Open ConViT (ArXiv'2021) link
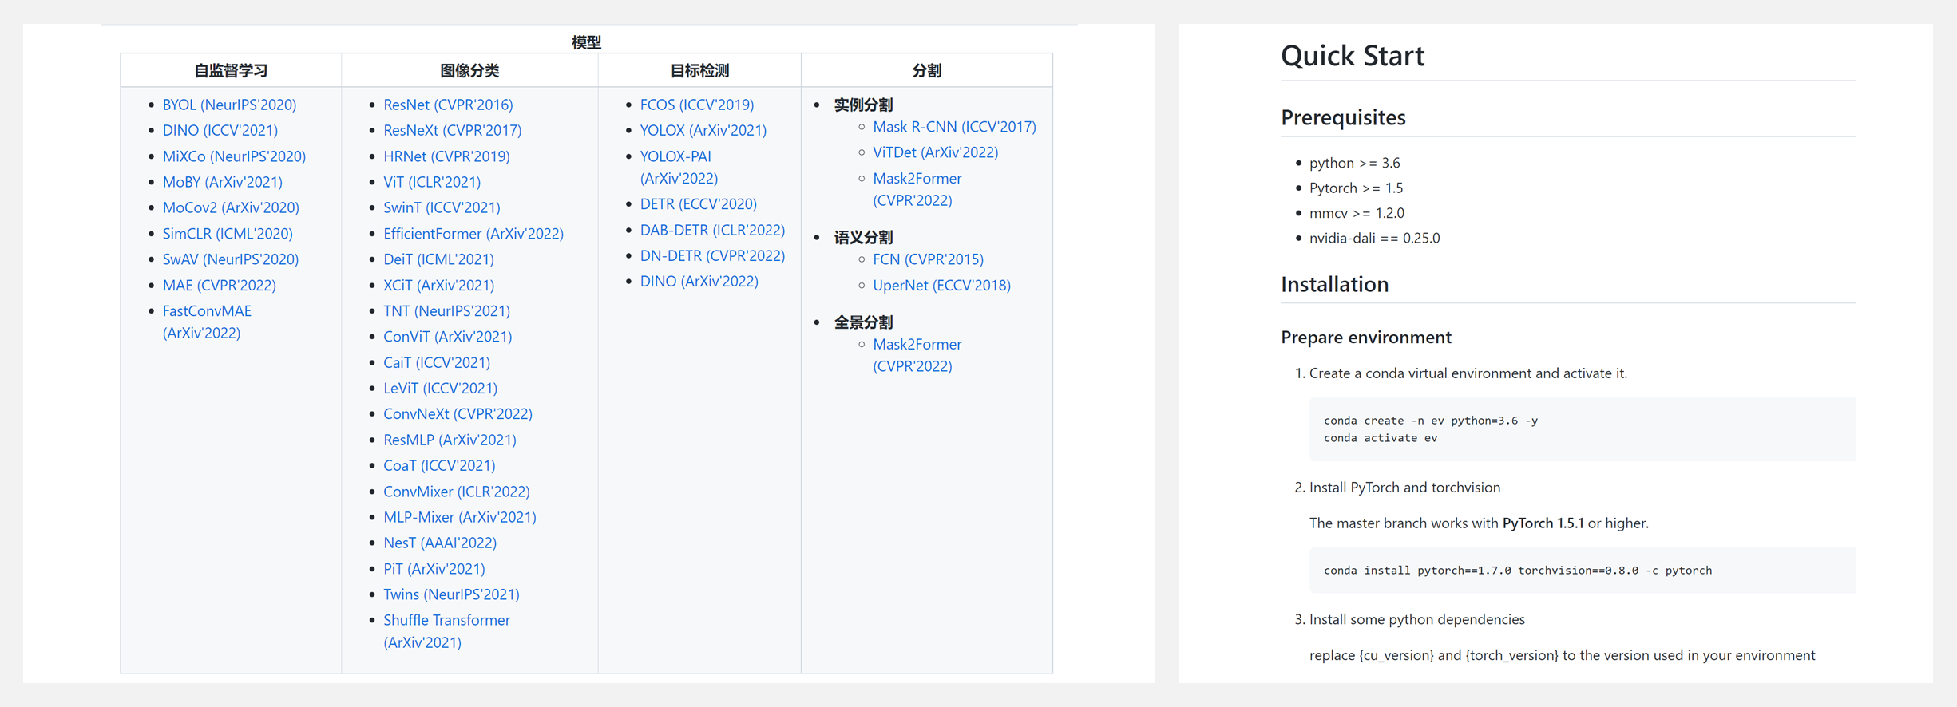Image resolution: width=1957 pixels, height=707 pixels. click(x=448, y=337)
